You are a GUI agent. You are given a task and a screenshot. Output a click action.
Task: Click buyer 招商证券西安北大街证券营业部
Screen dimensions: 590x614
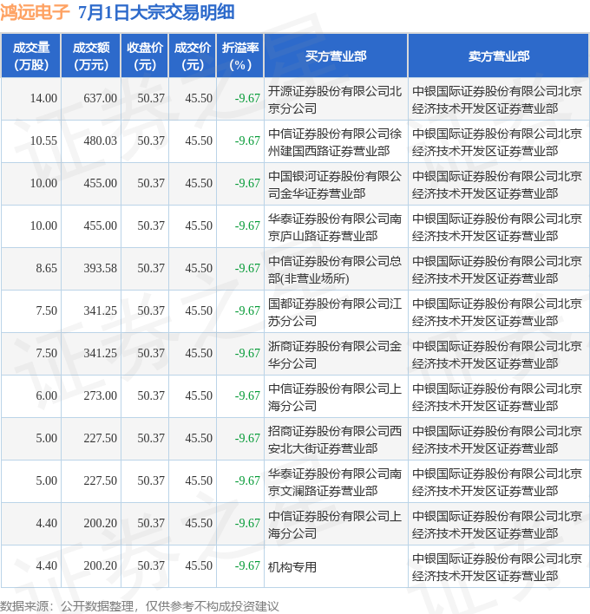335,440
